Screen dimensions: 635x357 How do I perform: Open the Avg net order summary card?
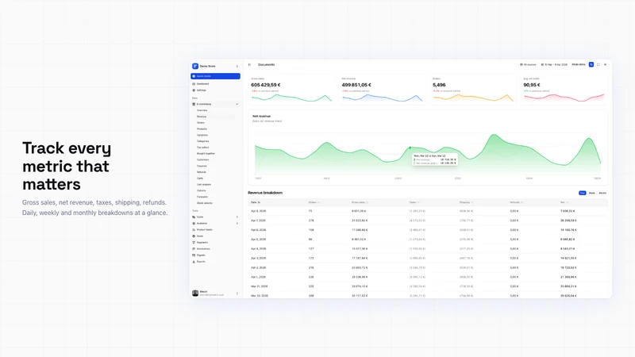(564, 90)
